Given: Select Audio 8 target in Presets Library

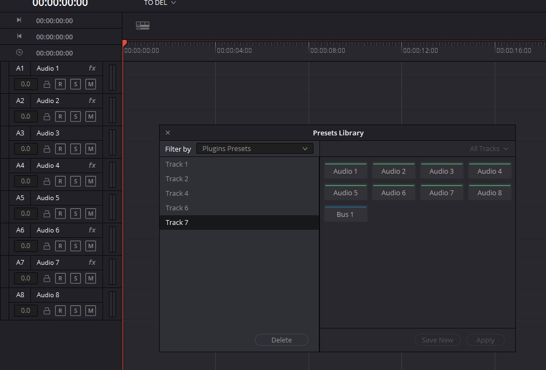Looking at the screenshot, I should [489, 193].
